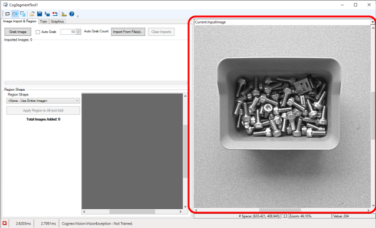This screenshot has height=228, width=376.
Task: Click red status indicator in status bar
Action: click(5, 223)
